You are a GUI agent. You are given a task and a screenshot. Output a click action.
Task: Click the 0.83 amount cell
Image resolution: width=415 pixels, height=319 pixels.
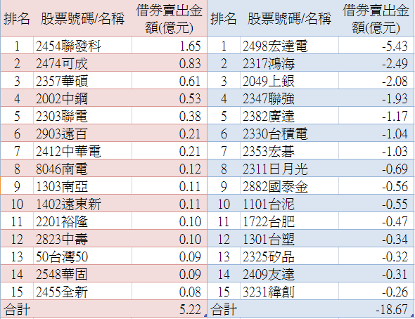pos(170,63)
